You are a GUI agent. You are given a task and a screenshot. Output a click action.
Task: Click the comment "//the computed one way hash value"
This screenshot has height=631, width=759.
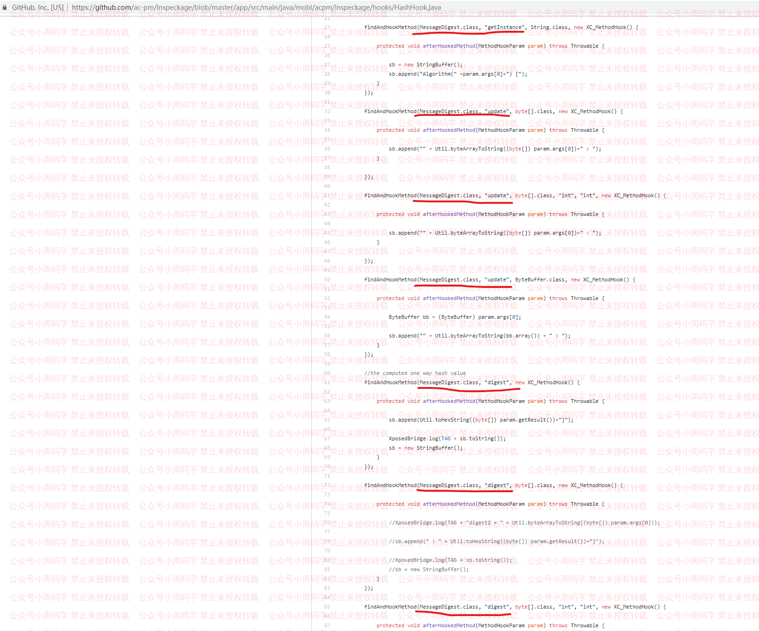(x=415, y=373)
